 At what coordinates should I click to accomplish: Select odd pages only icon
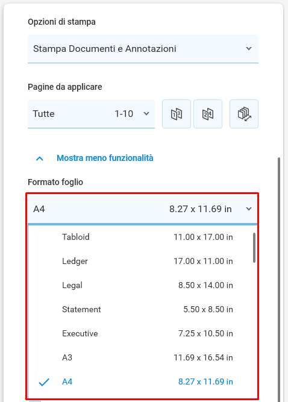(x=177, y=114)
